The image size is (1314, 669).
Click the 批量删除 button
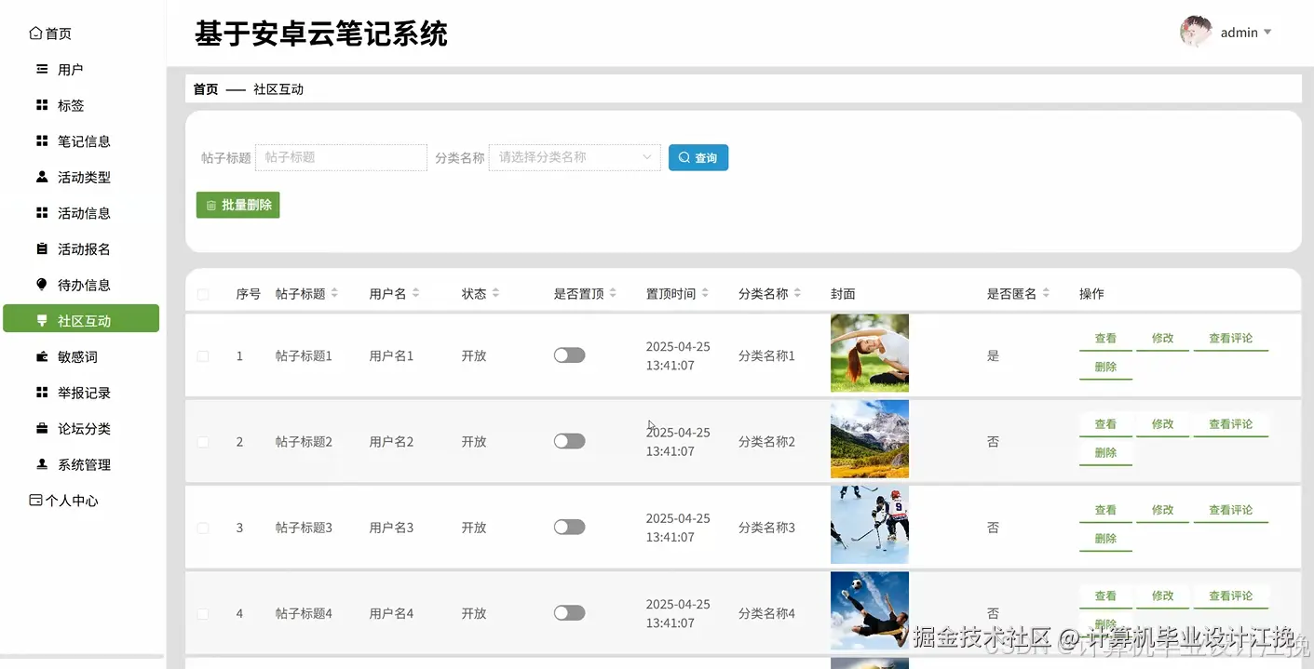238,205
